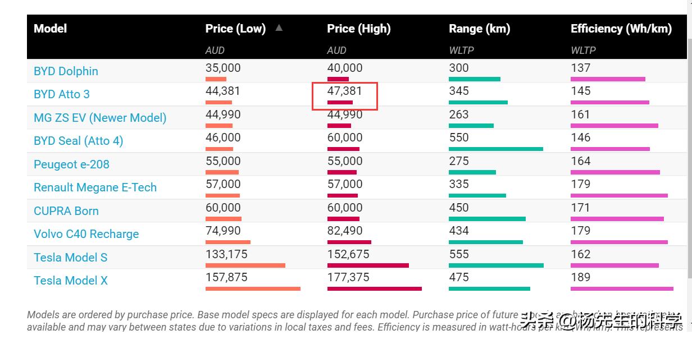This screenshot has height=339, width=692.
Task: Open the BYD Dolphin model link
Action: (66, 71)
